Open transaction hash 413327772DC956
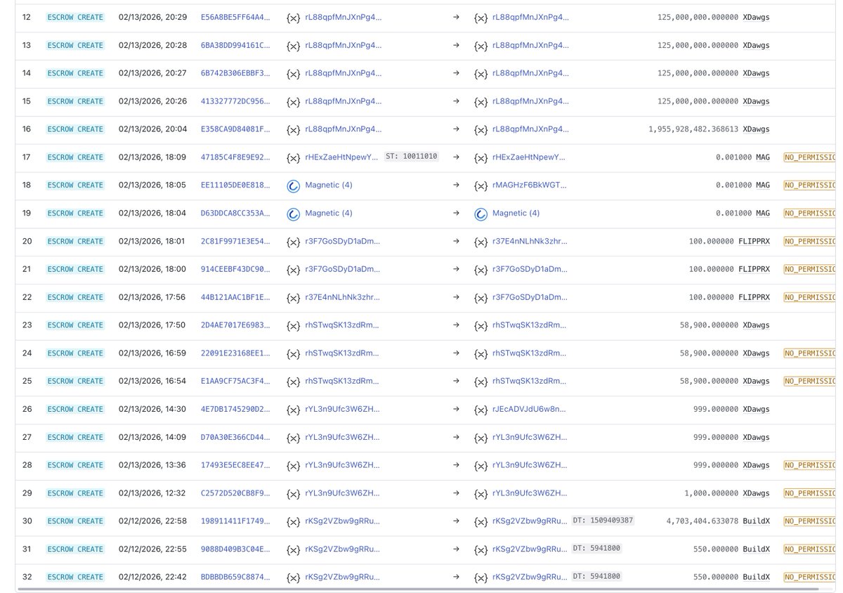This screenshot has height=593, width=843. pyautogui.click(x=235, y=101)
